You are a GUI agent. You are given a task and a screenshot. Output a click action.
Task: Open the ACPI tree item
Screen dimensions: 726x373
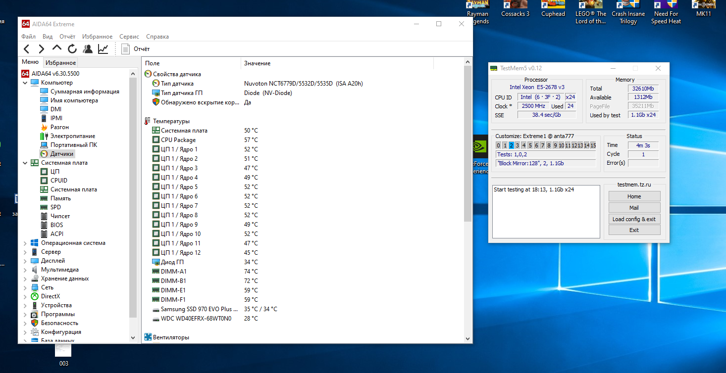click(x=57, y=234)
